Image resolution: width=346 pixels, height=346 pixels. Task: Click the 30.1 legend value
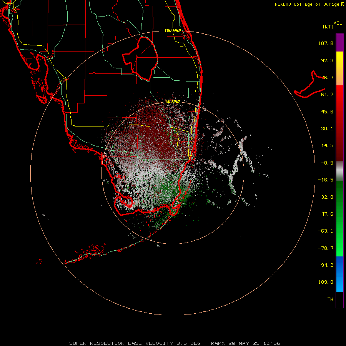point(327,129)
